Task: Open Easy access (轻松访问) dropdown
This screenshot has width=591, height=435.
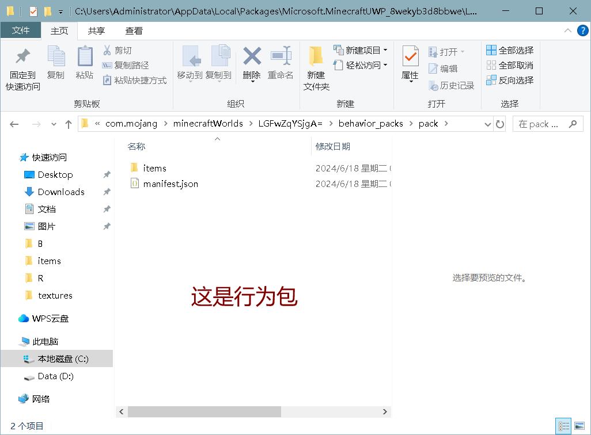Action: click(x=361, y=65)
